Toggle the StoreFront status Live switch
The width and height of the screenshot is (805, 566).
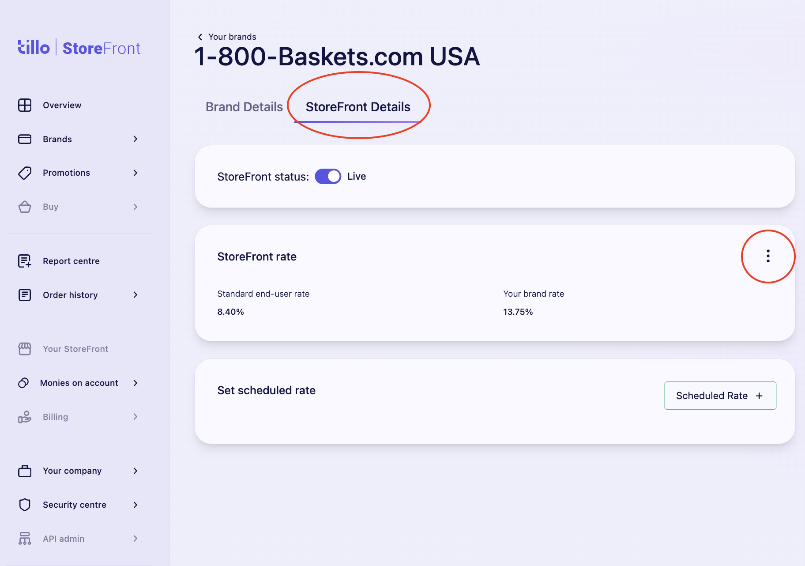click(328, 177)
